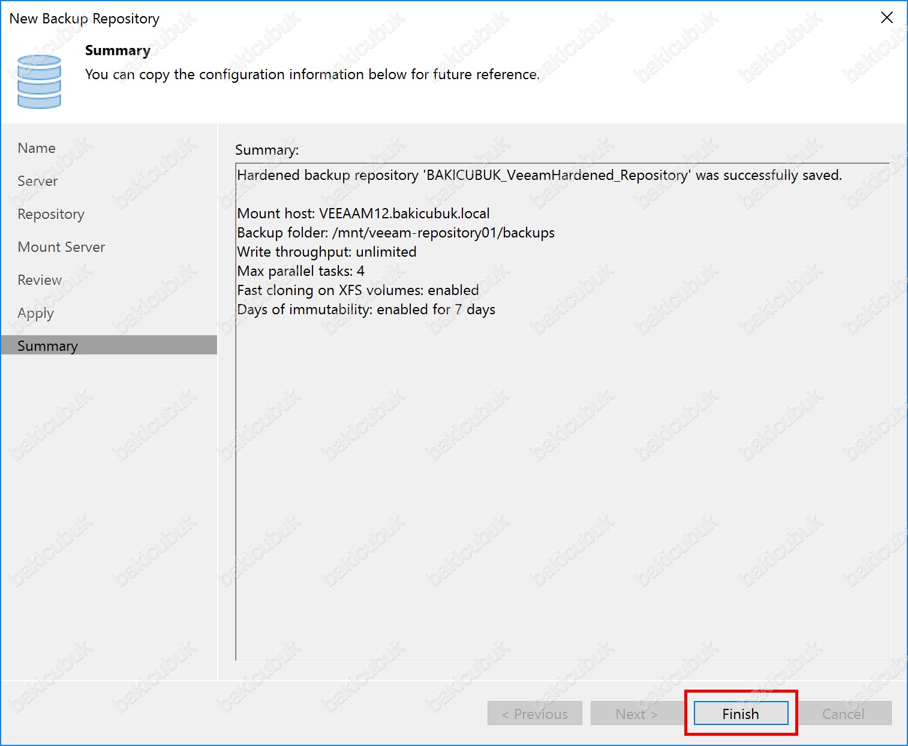Open the Repository step in sidebar
This screenshot has width=908, height=746.
coord(51,214)
